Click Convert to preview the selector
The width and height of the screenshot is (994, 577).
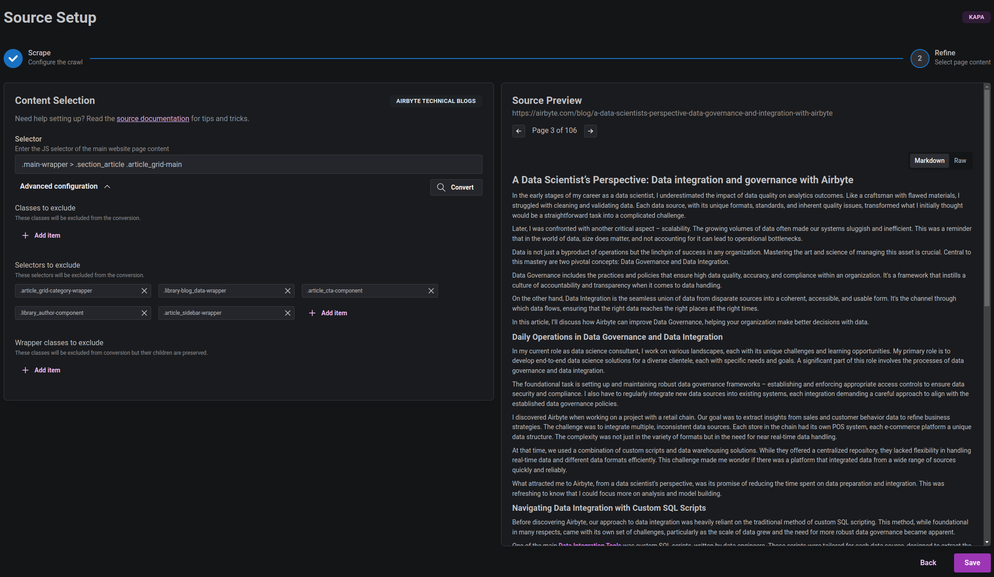[x=456, y=187]
